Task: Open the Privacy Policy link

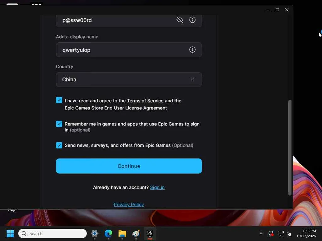Action: [x=129, y=205]
